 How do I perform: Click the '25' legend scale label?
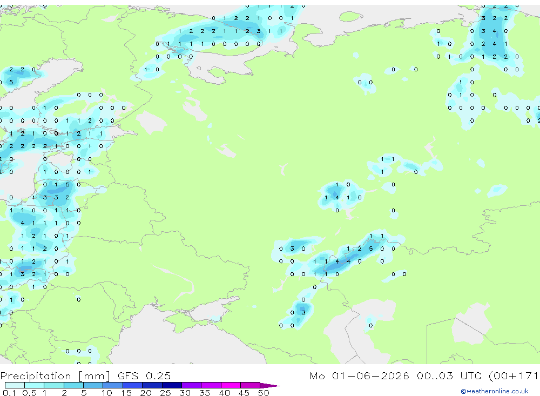coord(165,393)
